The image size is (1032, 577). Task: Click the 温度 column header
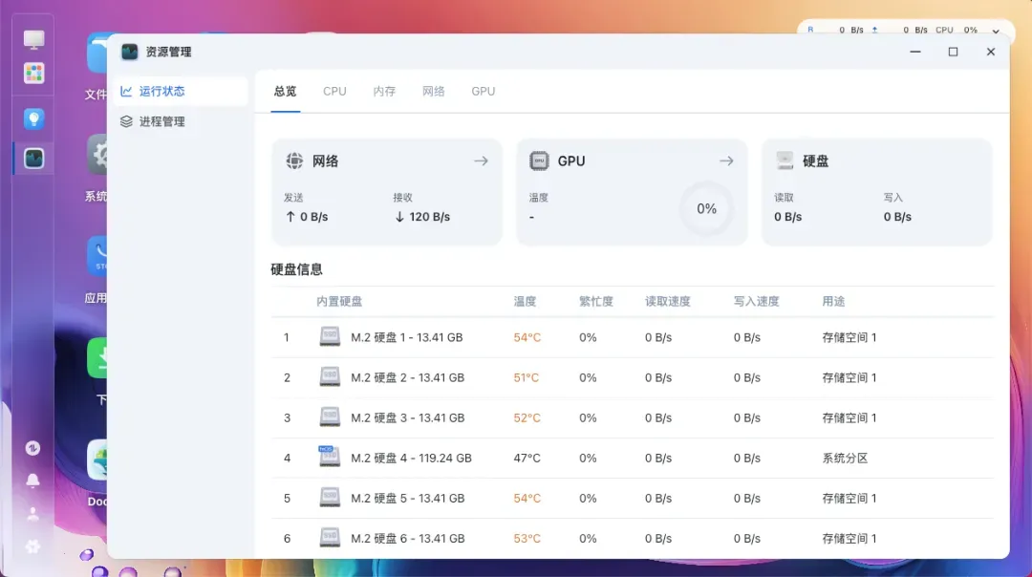(525, 302)
